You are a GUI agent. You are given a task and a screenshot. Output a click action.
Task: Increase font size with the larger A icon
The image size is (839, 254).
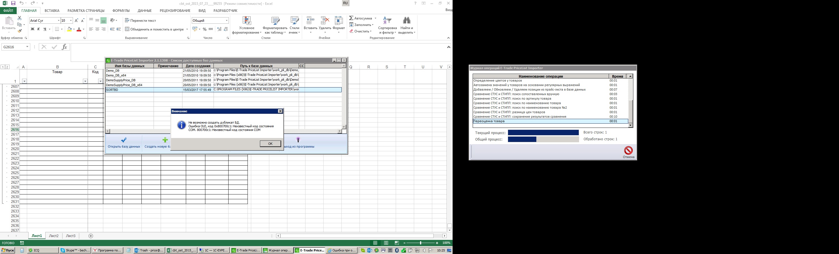[x=77, y=21]
